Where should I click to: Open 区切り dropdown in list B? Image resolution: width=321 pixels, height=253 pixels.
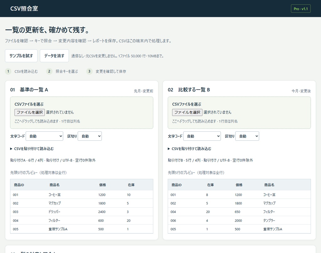(247, 136)
